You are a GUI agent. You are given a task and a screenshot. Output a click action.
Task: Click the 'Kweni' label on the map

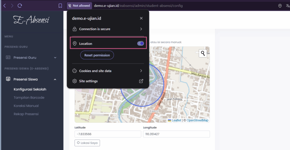click(x=154, y=111)
